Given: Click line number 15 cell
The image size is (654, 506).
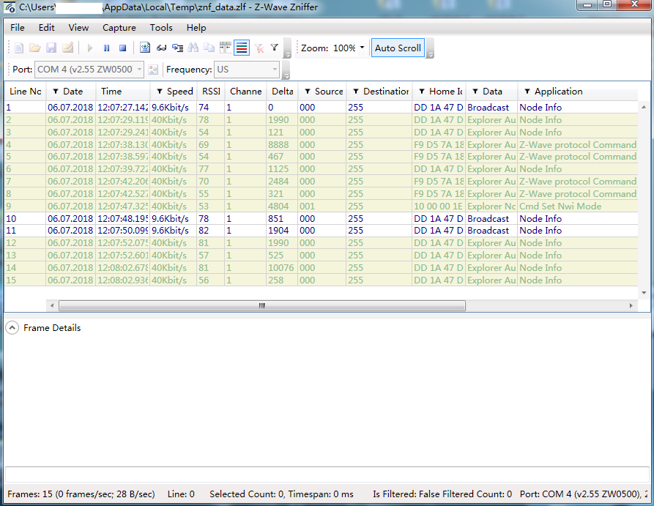Looking at the screenshot, I should pyautogui.click(x=25, y=280).
